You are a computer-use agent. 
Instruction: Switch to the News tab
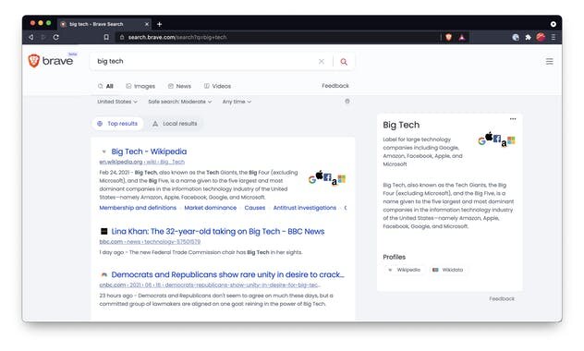[x=179, y=86]
